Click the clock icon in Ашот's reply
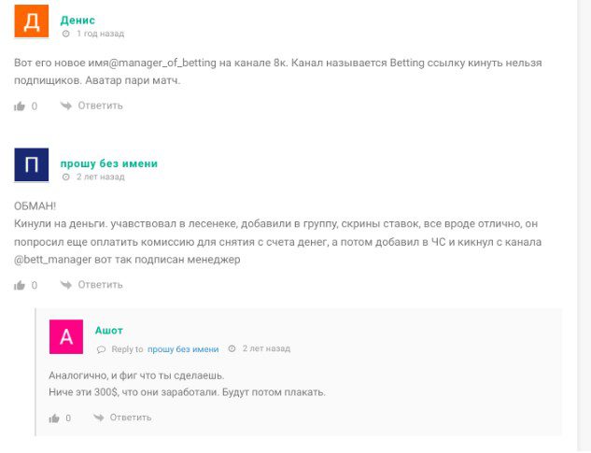This screenshot has height=453, width=591. (x=232, y=349)
